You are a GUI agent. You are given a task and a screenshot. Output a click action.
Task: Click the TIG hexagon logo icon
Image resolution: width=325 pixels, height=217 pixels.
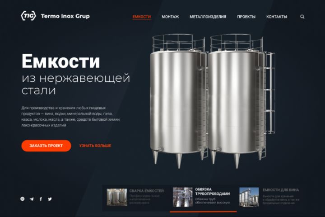pos(28,16)
